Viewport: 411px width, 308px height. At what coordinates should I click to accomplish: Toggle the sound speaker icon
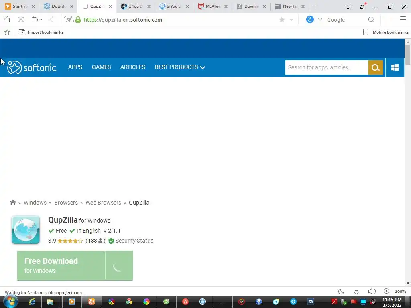click(372, 291)
